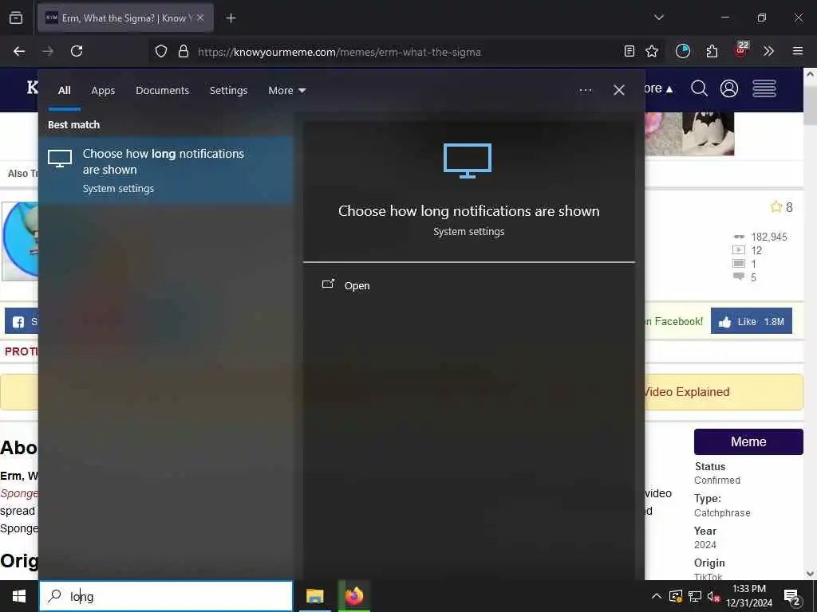Click the red extension with badge 22
Screen dimensions: 817x612
tap(741, 50)
